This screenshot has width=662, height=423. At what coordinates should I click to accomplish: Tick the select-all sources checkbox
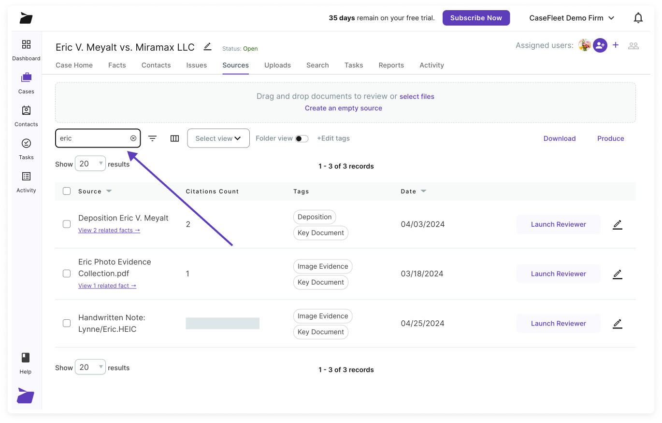tap(67, 191)
